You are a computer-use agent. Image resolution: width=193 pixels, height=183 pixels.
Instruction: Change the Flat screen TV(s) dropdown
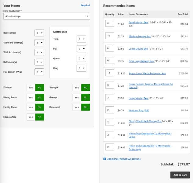point(39,72)
